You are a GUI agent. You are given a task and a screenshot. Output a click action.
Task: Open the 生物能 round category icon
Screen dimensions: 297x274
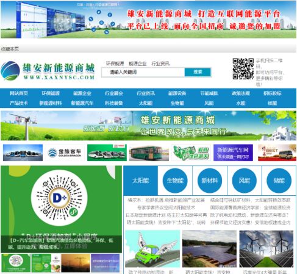175,181
